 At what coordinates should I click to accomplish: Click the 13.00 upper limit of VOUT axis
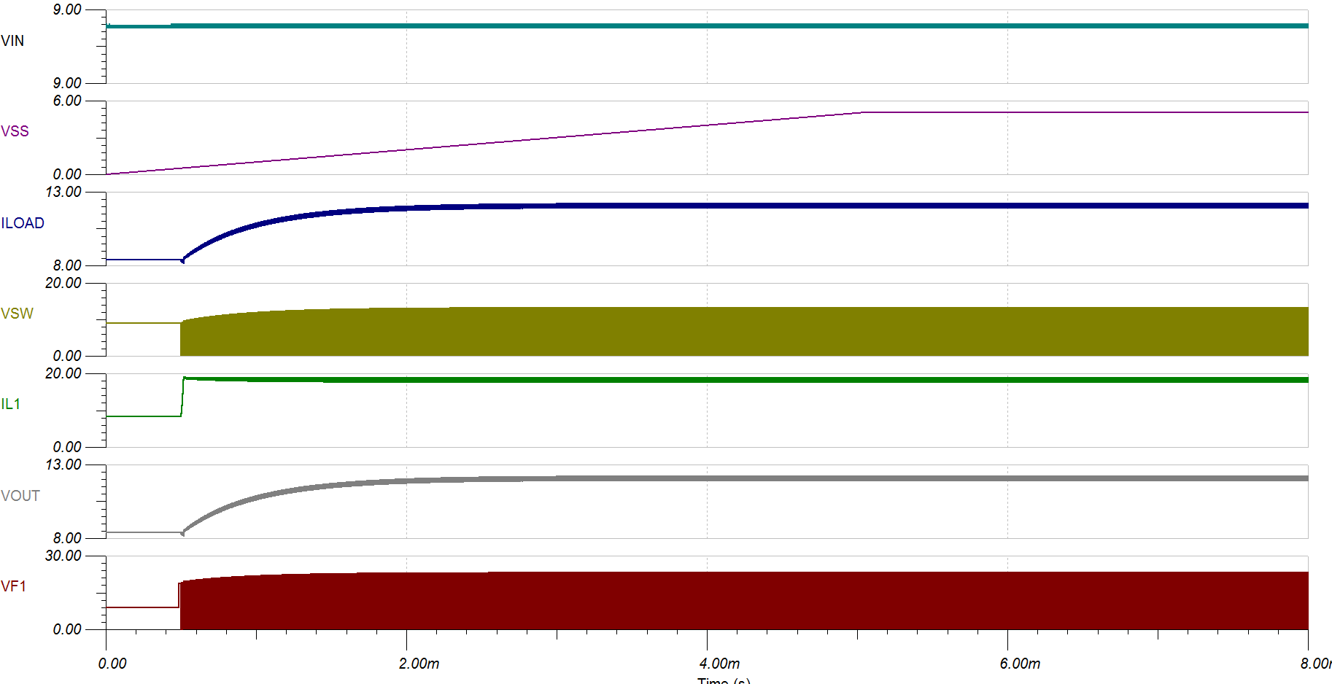(x=63, y=465)
